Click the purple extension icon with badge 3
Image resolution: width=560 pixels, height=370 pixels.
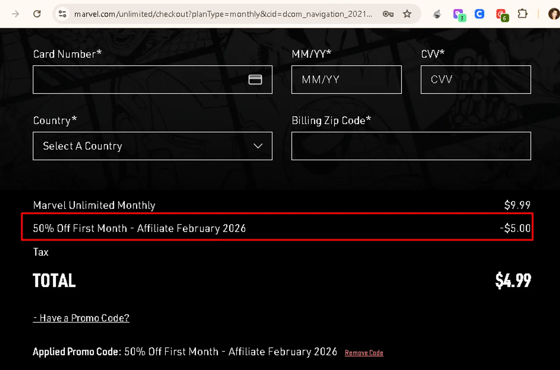coord(459,15)
